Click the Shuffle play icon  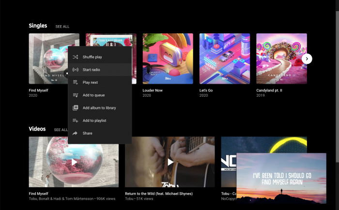[x=75, y=57]
